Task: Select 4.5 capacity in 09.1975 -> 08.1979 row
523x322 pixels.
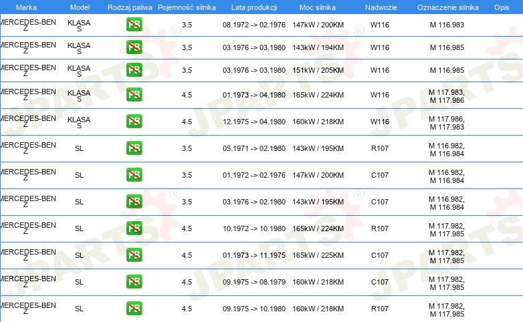Action: [x=187, y=282]
